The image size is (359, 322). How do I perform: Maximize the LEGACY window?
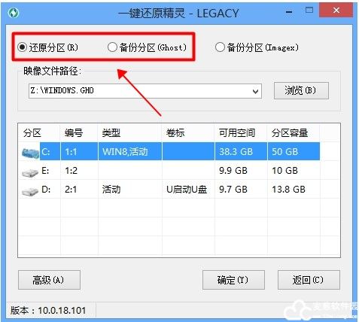point(309,11)
